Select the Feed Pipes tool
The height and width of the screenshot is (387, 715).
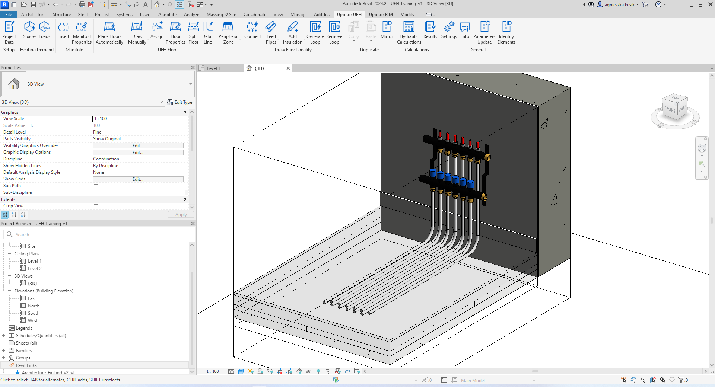click(271, 32)
